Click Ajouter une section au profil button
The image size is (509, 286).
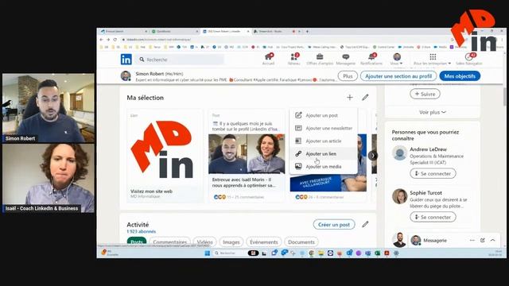click(x=398, y=76)
